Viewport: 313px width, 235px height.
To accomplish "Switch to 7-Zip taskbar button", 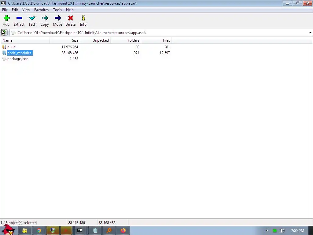I will [x=80, y=231].
